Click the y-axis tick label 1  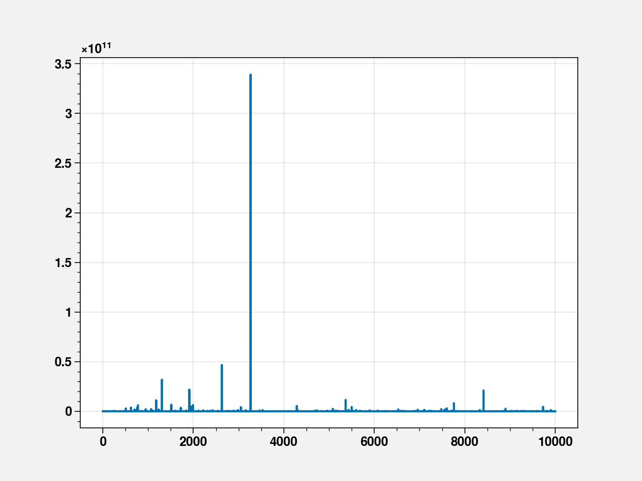(69, 312)
